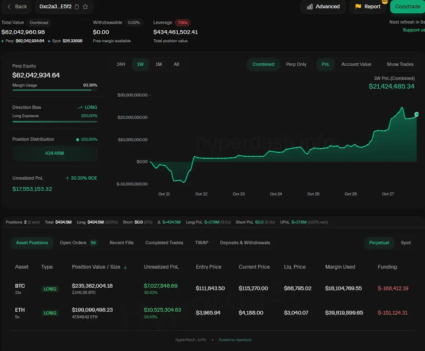Enable Show Trades on chart
Screen dimensions: 425x351
point(400,64)
